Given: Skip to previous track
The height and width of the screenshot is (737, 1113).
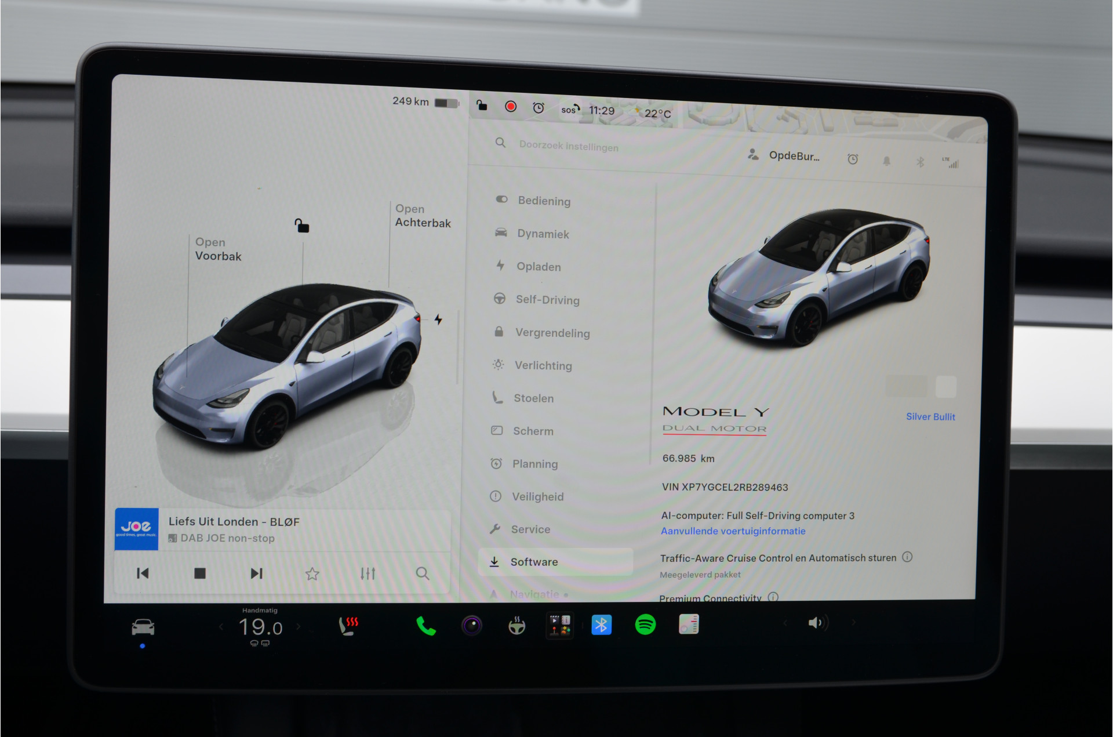Looking at the screenshot, I should click(x=143, y=573).
